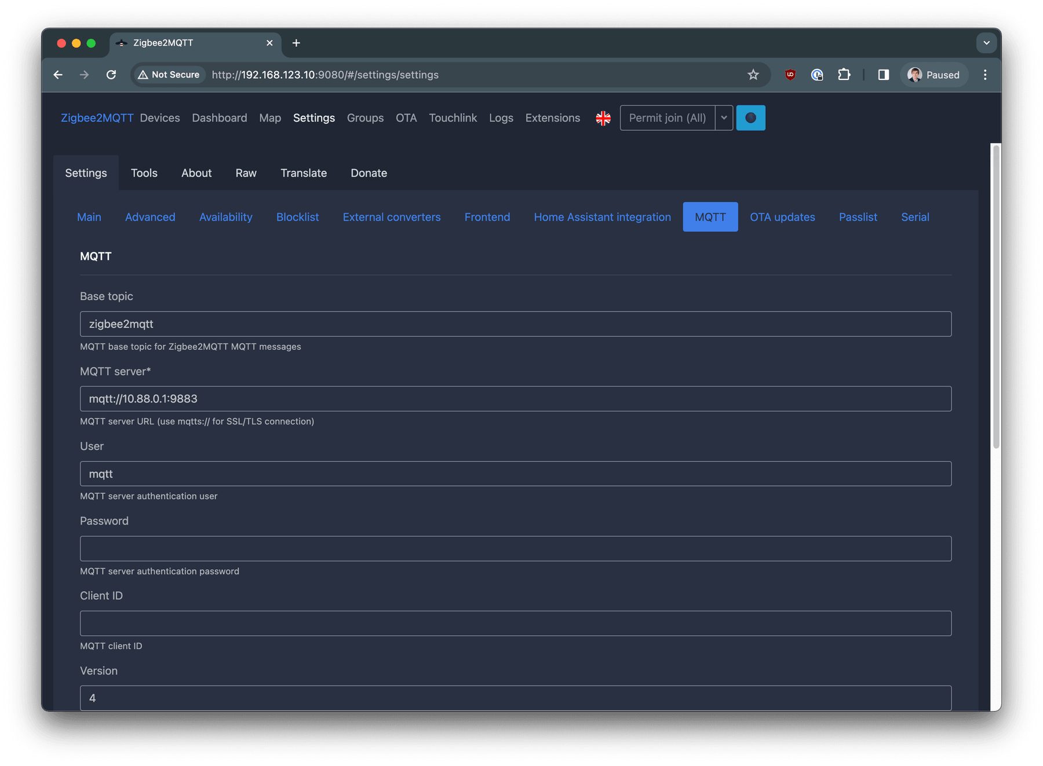Switch to the MQTT settings tab
This screenshot has height=766, width=1043.
coord(710,217)
